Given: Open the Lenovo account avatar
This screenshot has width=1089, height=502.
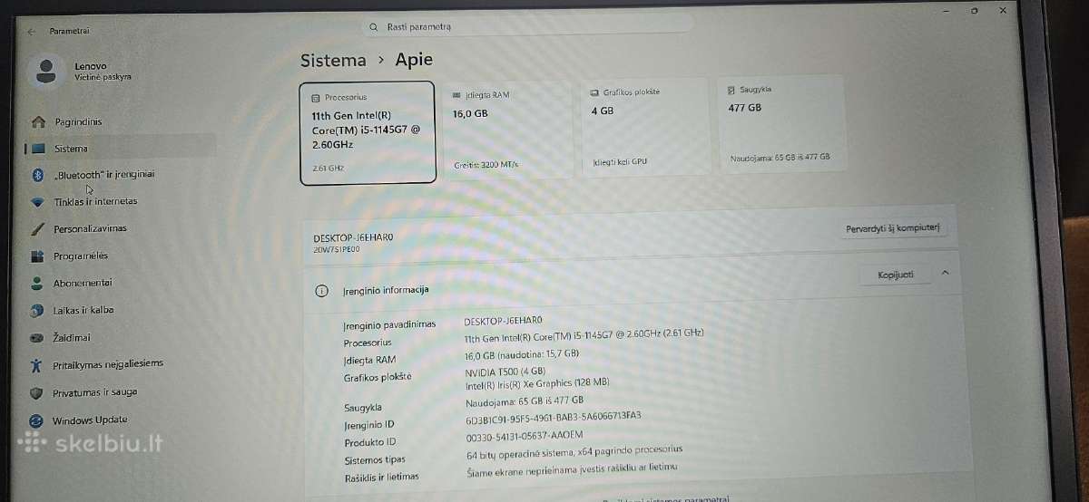Looking at the screenshot, I should tap(46, 71).
